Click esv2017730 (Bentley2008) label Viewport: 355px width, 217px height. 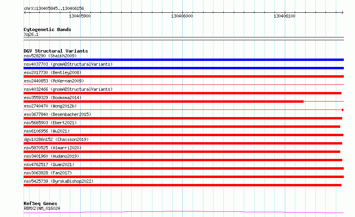click(53, 72)
